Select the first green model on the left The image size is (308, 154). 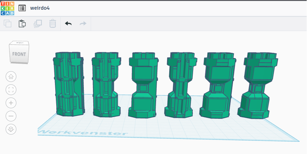pyautogui.click(x=69, y=84)
